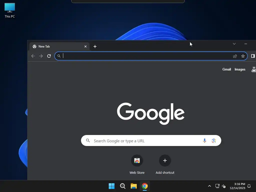Open File Explorer from the taskbar
The height and width of the screenshot is (192, 256).
pos(133,186)
